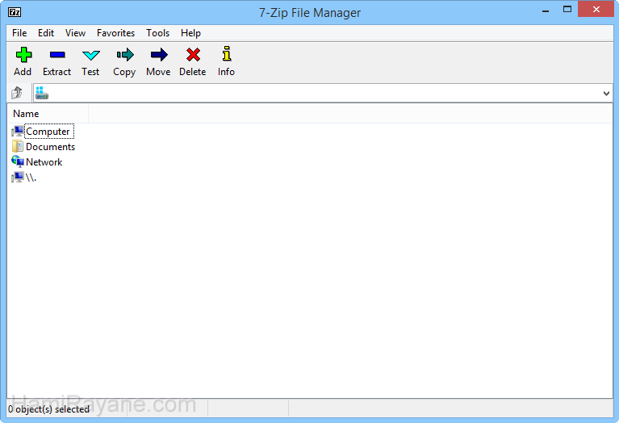Click the blue Extract minus icon
This screenshot has height=423, width=619.
tap(57, 55)
